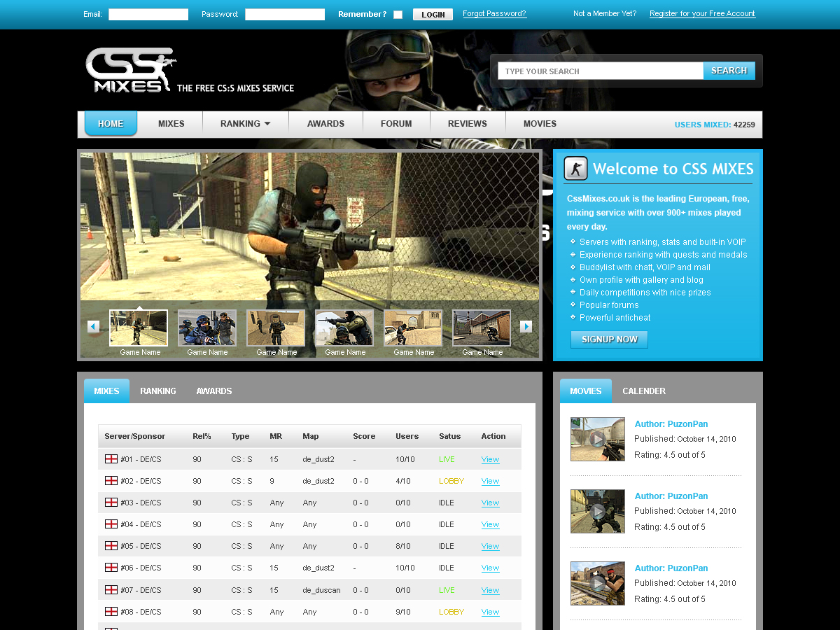840x630 pixels.
Task: Click the Counter-Strike icon beside Welcome heading
Action: tap(576, 169)
